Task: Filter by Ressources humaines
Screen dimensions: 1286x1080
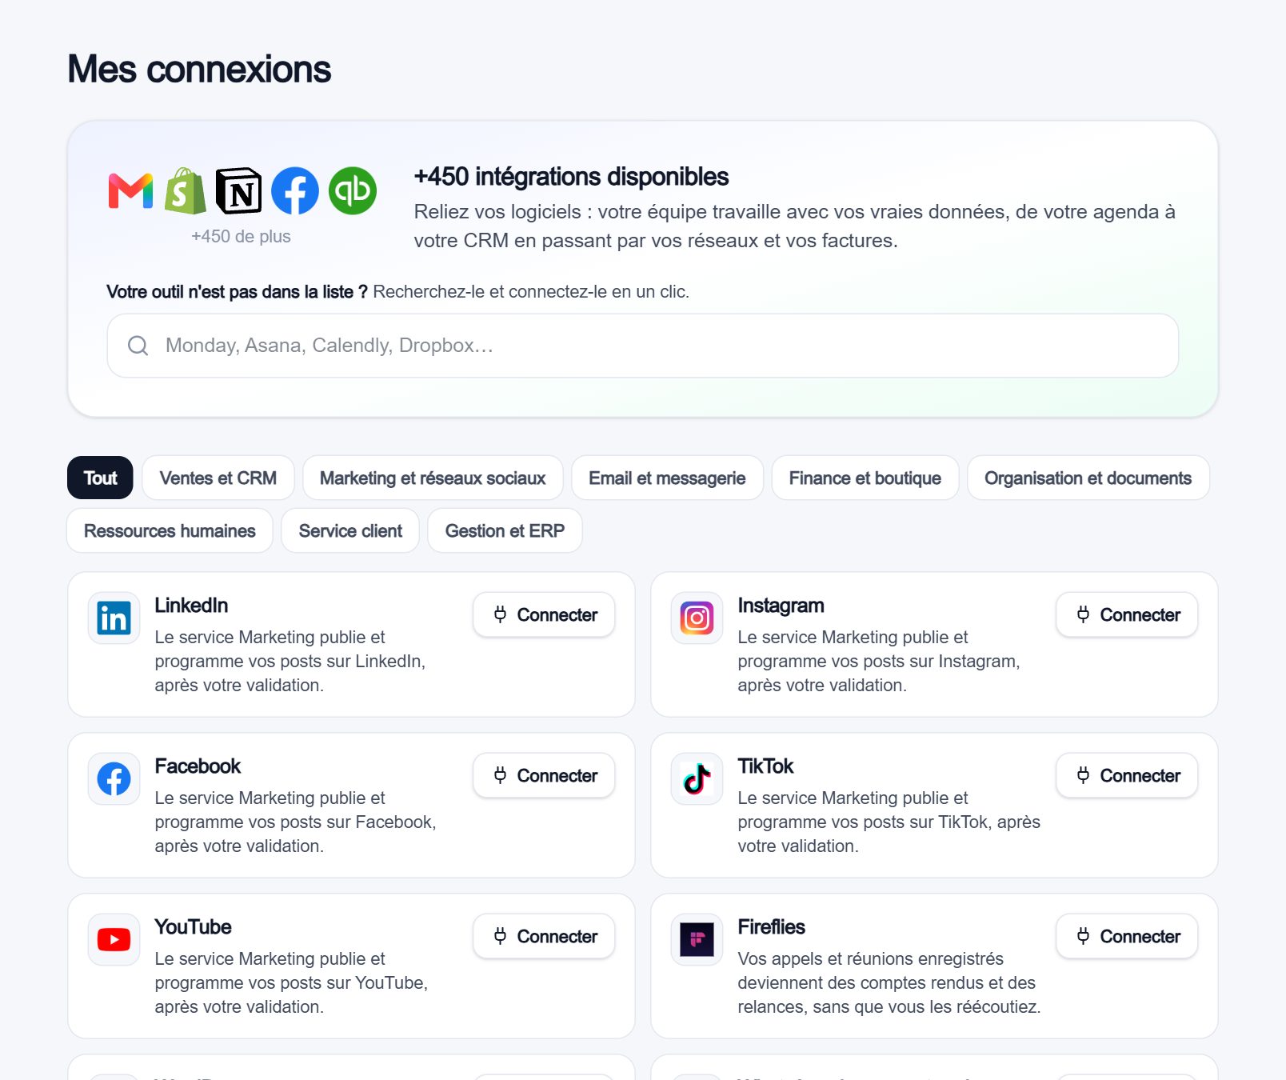Action: pos(170,530)
